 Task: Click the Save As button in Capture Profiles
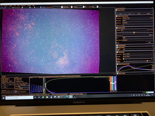coord(139,14)
